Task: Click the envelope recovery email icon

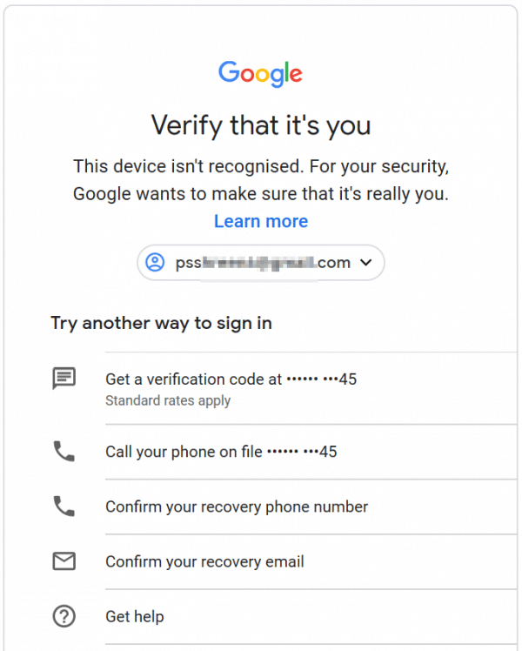Action: (x=64, y=561)
